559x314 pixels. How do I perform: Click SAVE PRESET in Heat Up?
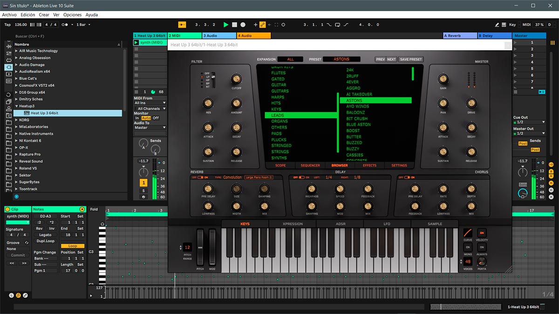(411, 59)
